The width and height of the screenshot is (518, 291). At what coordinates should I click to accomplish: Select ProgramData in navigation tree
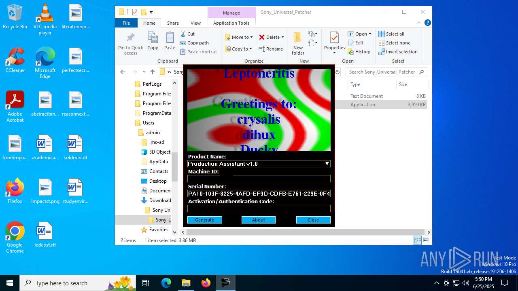pos(153,113)
